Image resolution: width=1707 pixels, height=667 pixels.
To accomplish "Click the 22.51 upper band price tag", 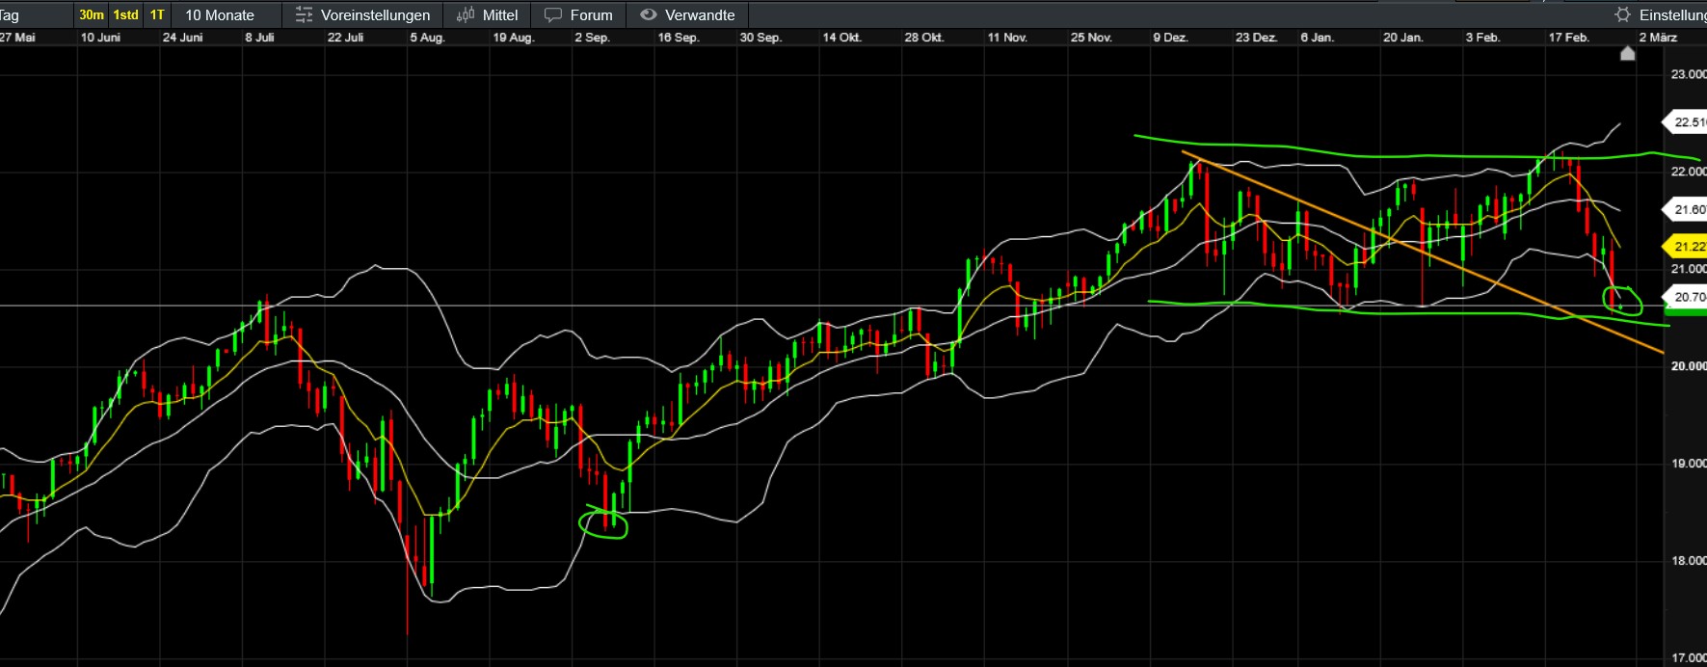I will [1686, 122].
